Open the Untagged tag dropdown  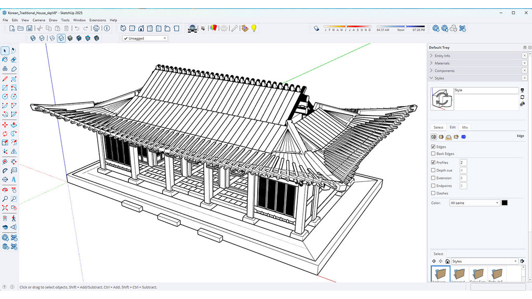(164, 38)
